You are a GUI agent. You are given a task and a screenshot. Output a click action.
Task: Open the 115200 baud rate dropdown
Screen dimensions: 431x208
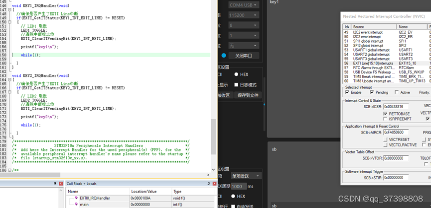(244, 15)
